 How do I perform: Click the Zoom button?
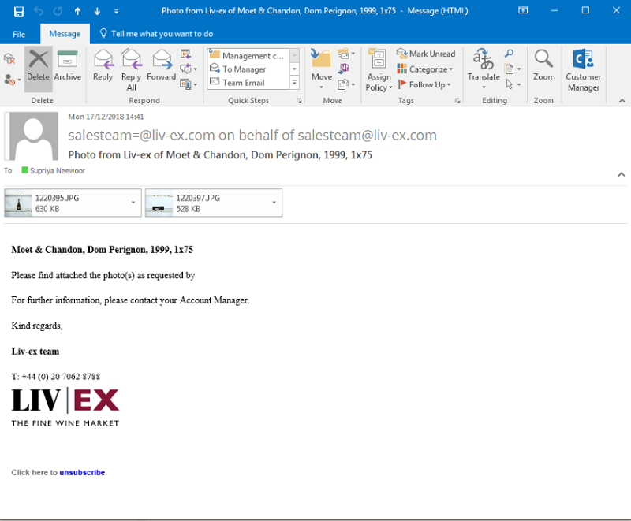[543, 65]
